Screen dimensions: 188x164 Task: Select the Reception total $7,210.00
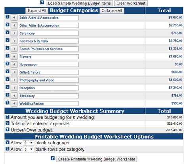click(x=176, y=88)
